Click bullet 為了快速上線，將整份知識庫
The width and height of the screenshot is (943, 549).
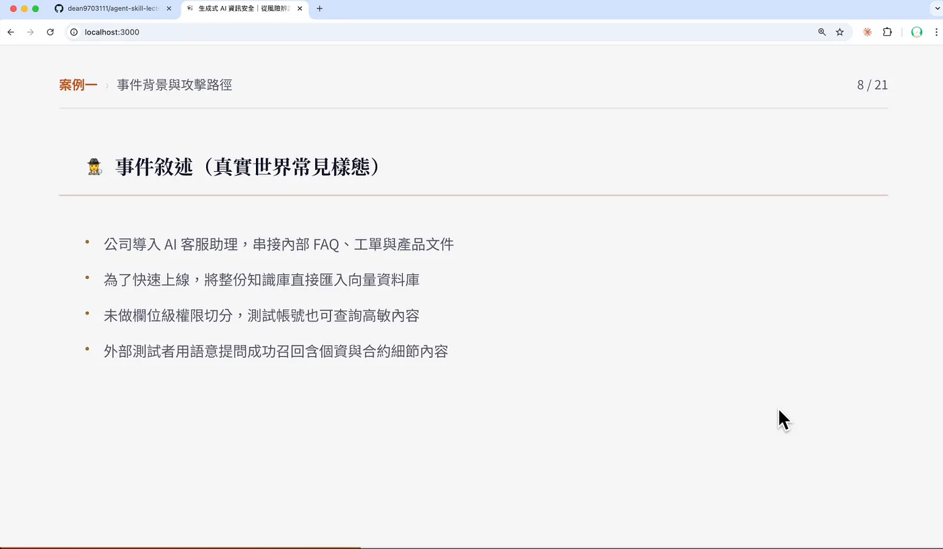click(261, 280)
